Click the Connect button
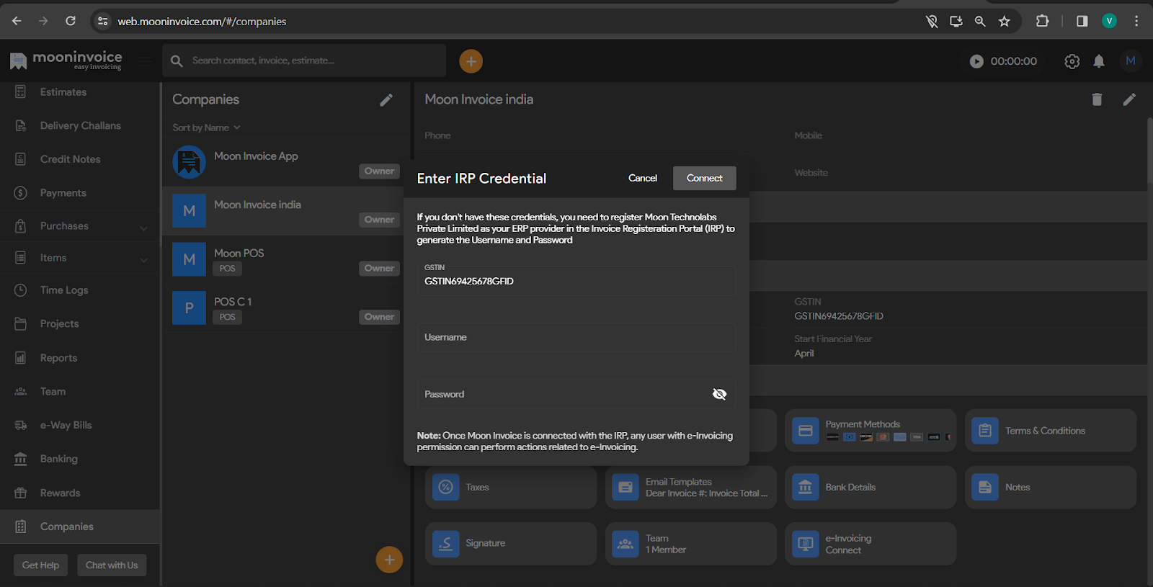 coord(704,178)
